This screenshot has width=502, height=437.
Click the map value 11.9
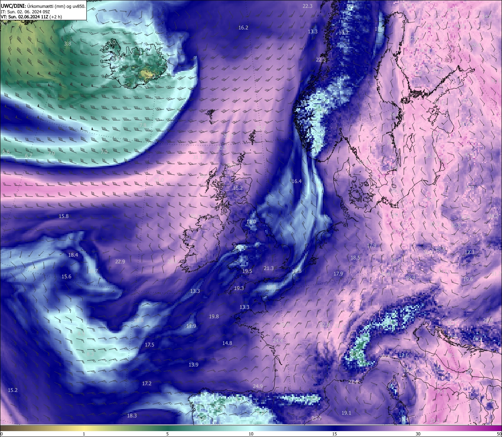point(191,326)
